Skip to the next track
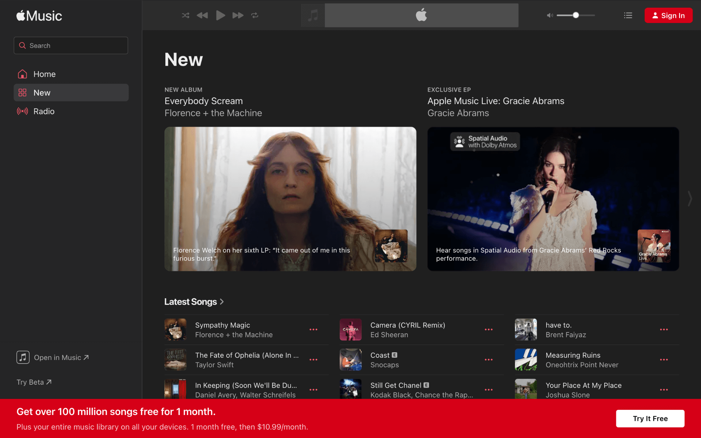 [x=238, y=15]
